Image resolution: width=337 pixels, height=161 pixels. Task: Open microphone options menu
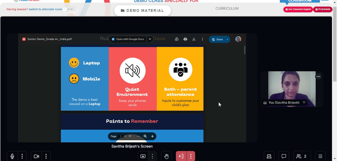[x=22, y=156]
